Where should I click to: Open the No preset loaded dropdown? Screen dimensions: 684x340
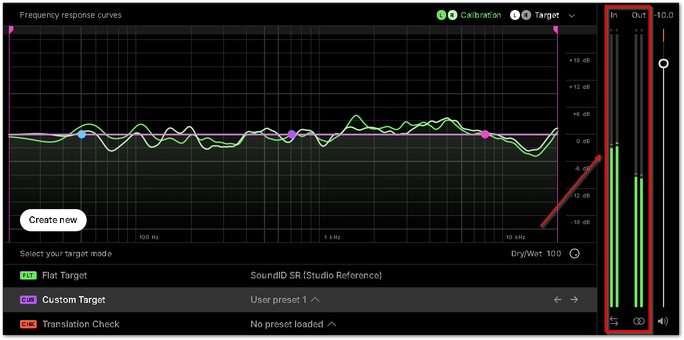[293, 324]
